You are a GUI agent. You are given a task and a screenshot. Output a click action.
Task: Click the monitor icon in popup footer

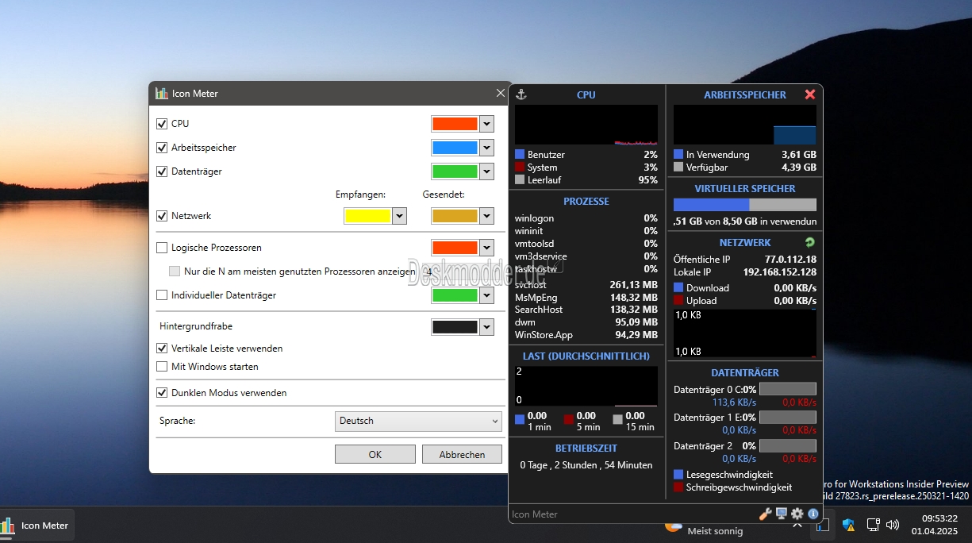782,514
